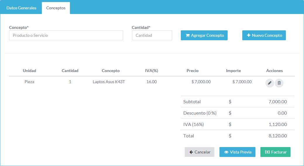Click the Acciones column header

(274, 71)
